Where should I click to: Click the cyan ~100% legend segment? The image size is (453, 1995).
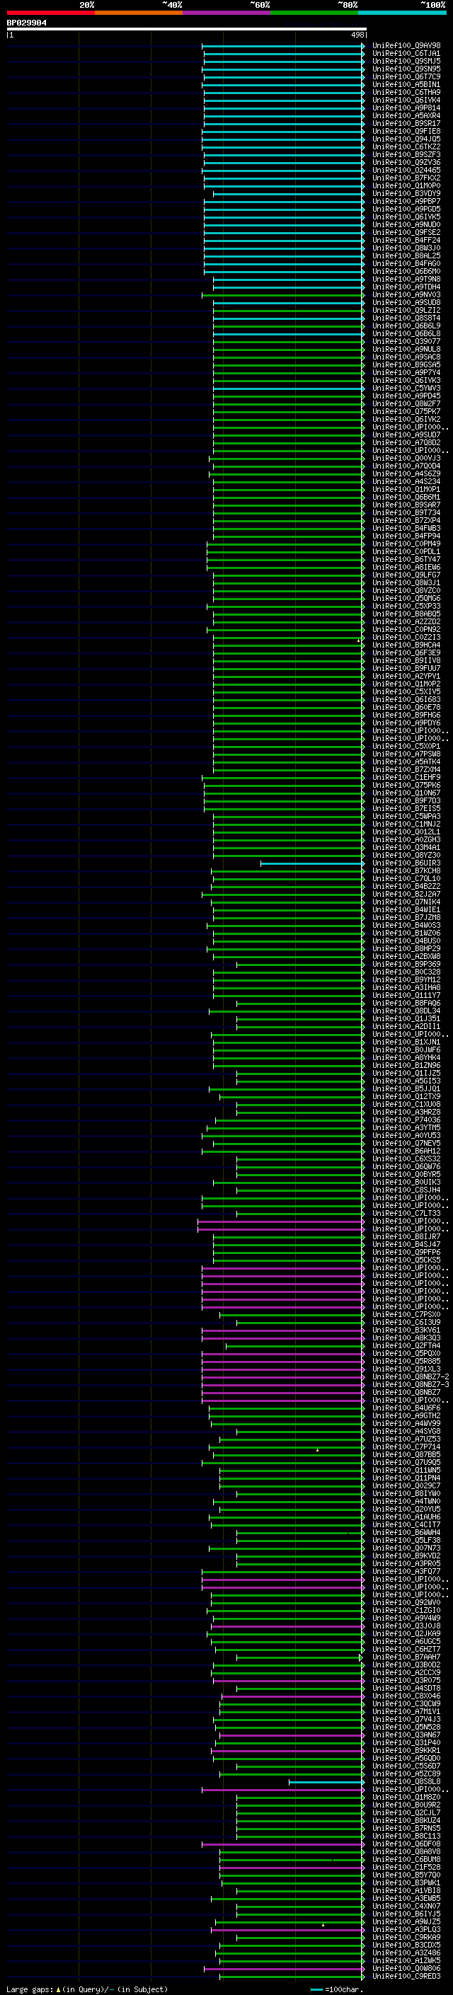[403, 13]
